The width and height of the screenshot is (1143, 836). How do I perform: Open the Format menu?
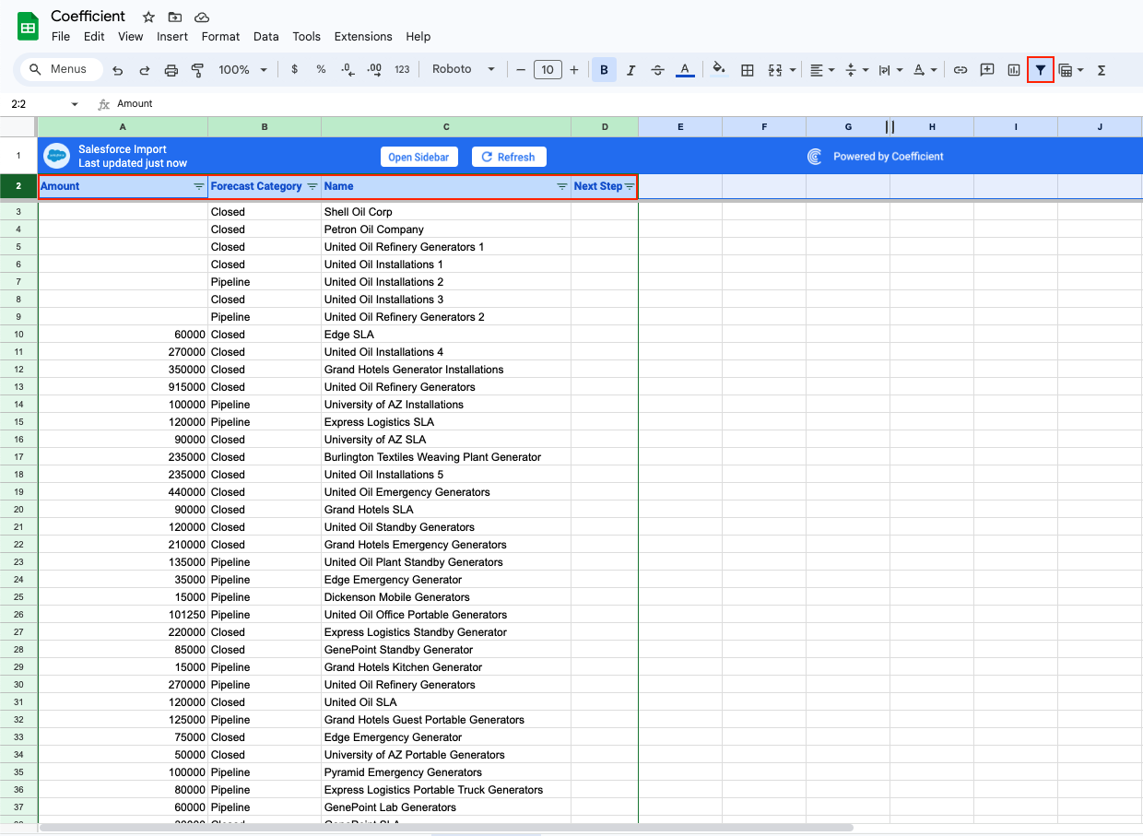tap(220, 37)
